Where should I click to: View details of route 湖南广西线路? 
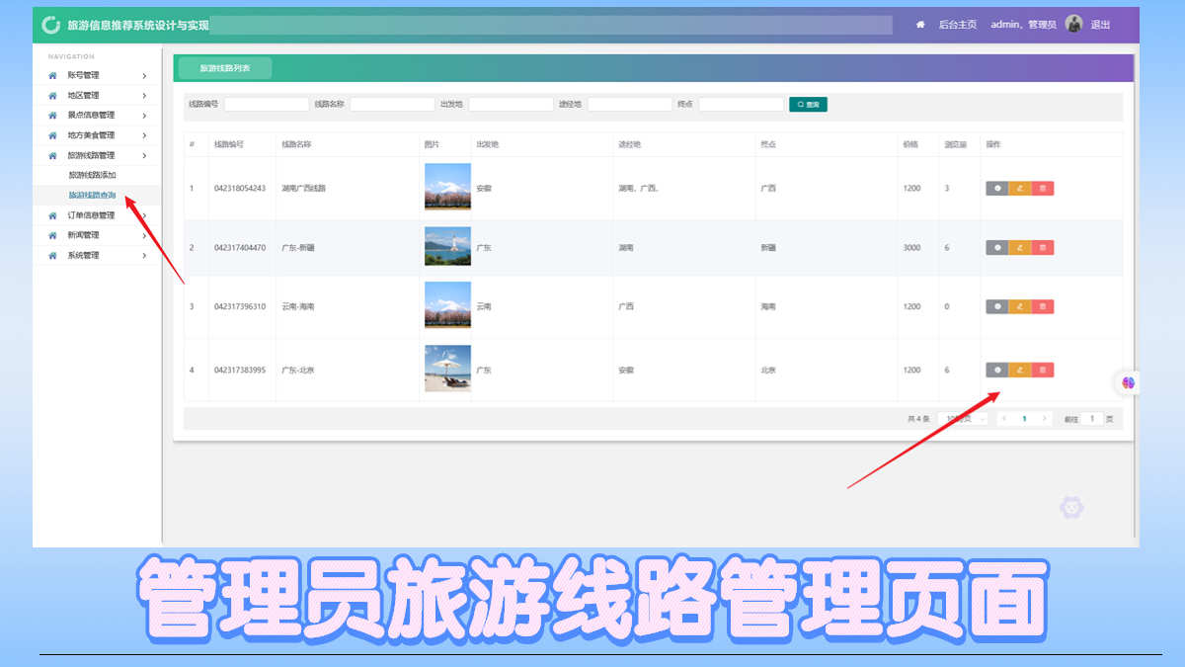(997, 189)
